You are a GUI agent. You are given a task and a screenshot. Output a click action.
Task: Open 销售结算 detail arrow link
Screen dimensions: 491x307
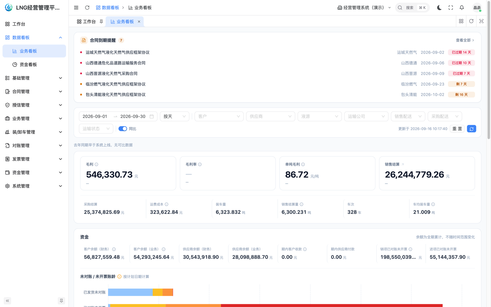click(403, 165)
